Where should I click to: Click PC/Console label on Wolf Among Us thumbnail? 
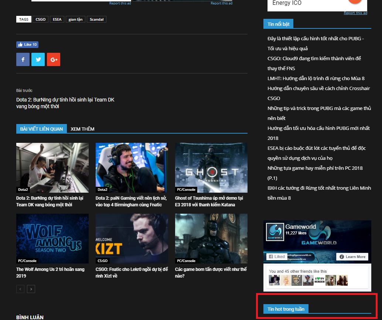coord(27,261)
